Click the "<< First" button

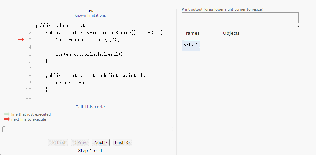(58, 142)
